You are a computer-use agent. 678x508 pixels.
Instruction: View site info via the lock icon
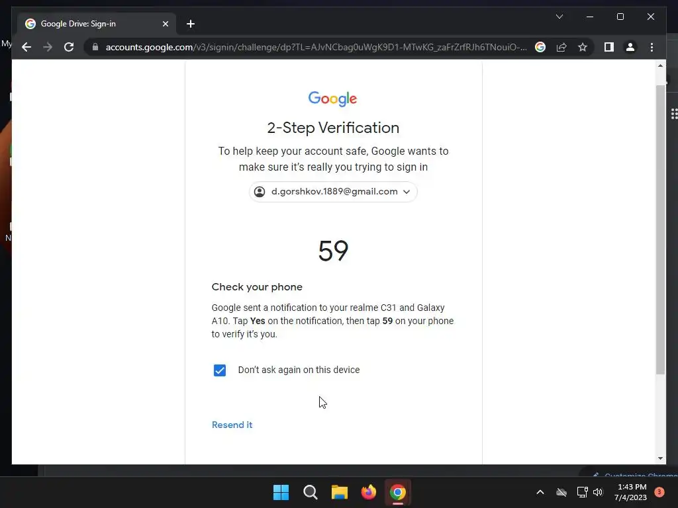[95, 47]
